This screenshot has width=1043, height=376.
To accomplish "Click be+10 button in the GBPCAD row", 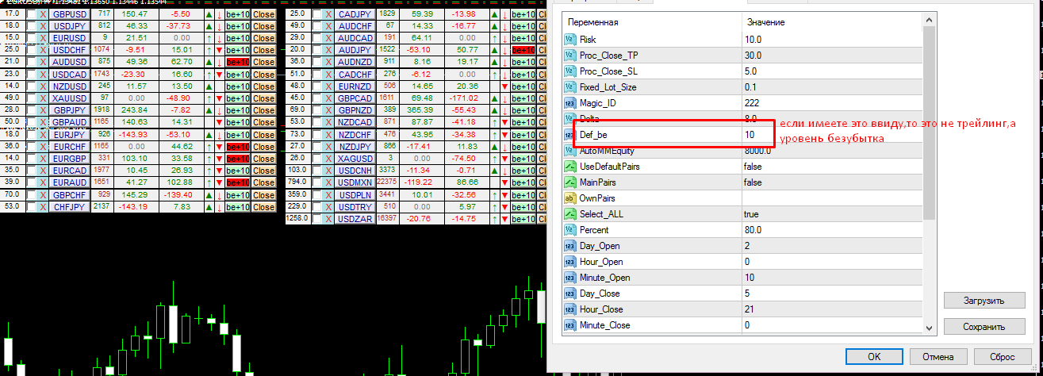I will tap(523, 98).
